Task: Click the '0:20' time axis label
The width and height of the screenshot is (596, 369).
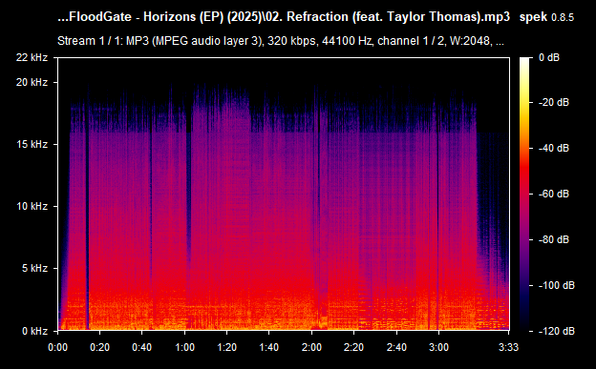Action: (100, 347)
